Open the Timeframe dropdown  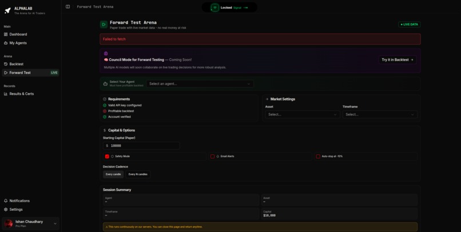tap(380, 114)
